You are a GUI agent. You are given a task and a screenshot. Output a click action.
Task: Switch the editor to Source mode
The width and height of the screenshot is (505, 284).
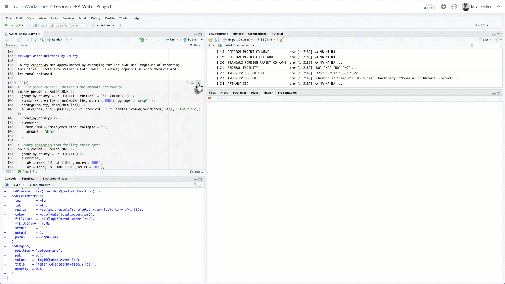(11, 45)
